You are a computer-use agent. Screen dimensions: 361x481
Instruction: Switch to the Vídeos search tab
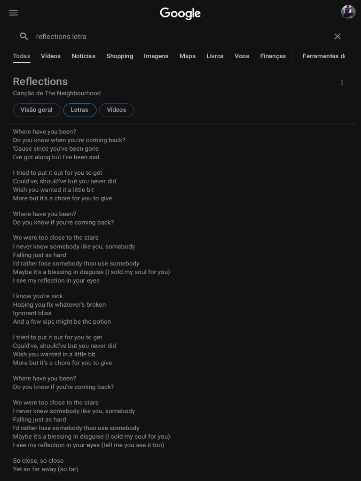(51, 56)
